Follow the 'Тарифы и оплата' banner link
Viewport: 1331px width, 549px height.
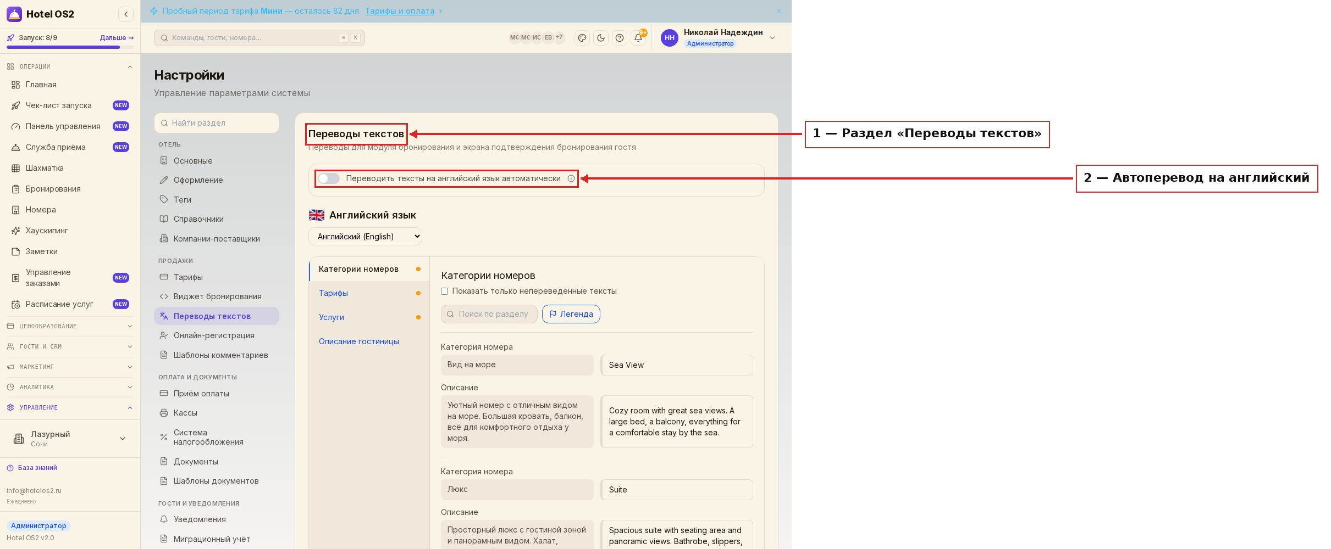[x=400, y=11]
